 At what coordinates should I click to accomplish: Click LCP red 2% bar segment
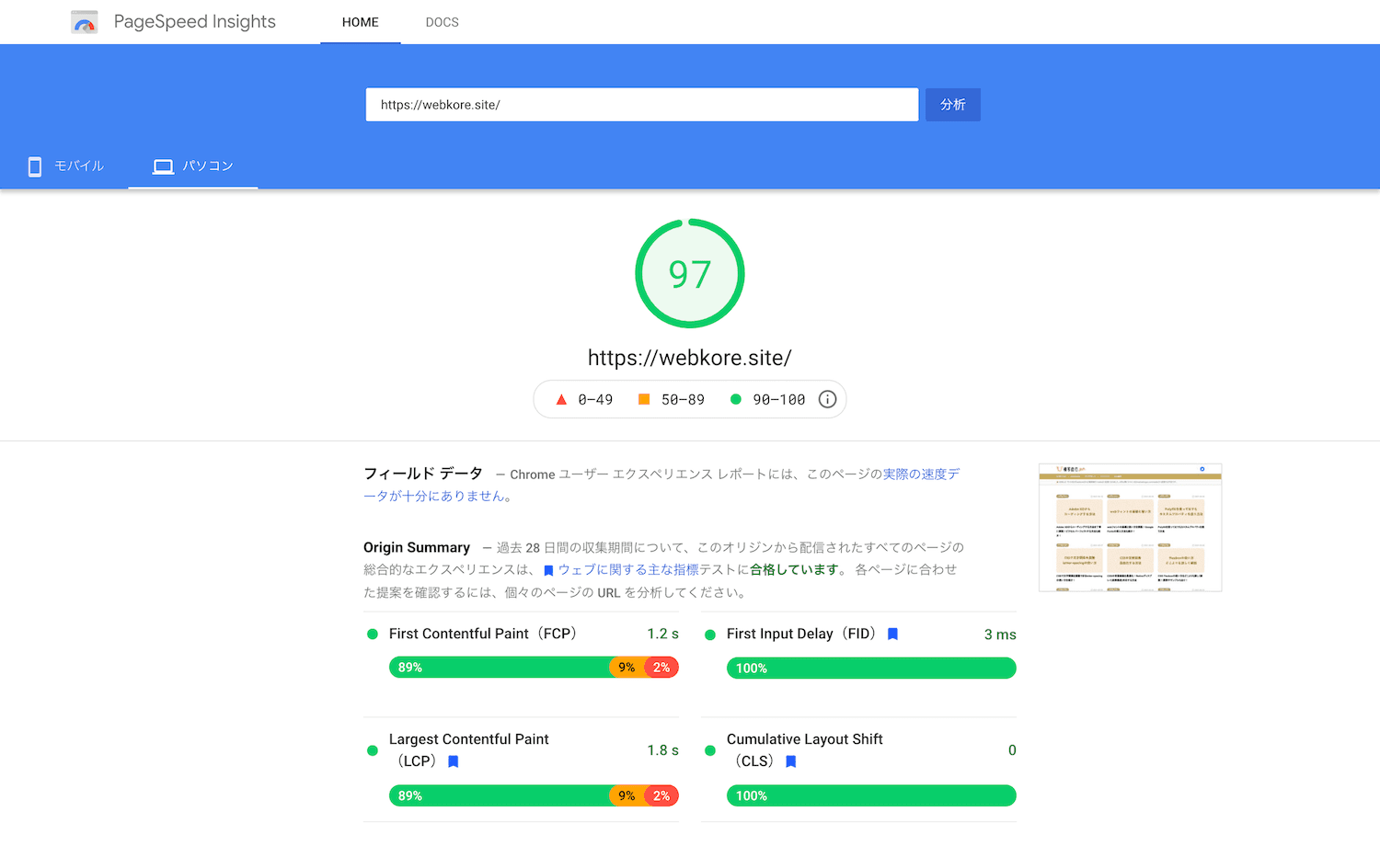pos(661,795)
